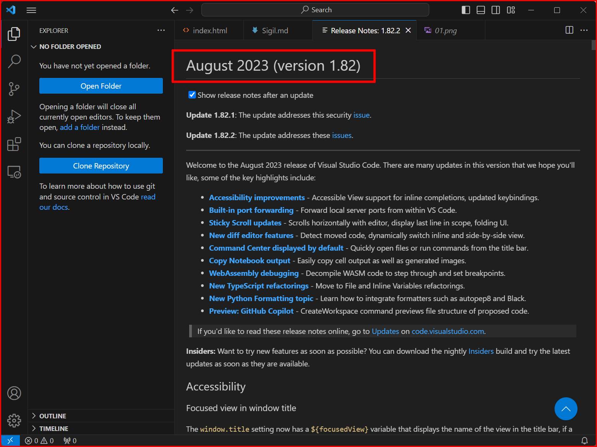
Task: Open the code.visualstudio.com link
Action: point(448,331)
